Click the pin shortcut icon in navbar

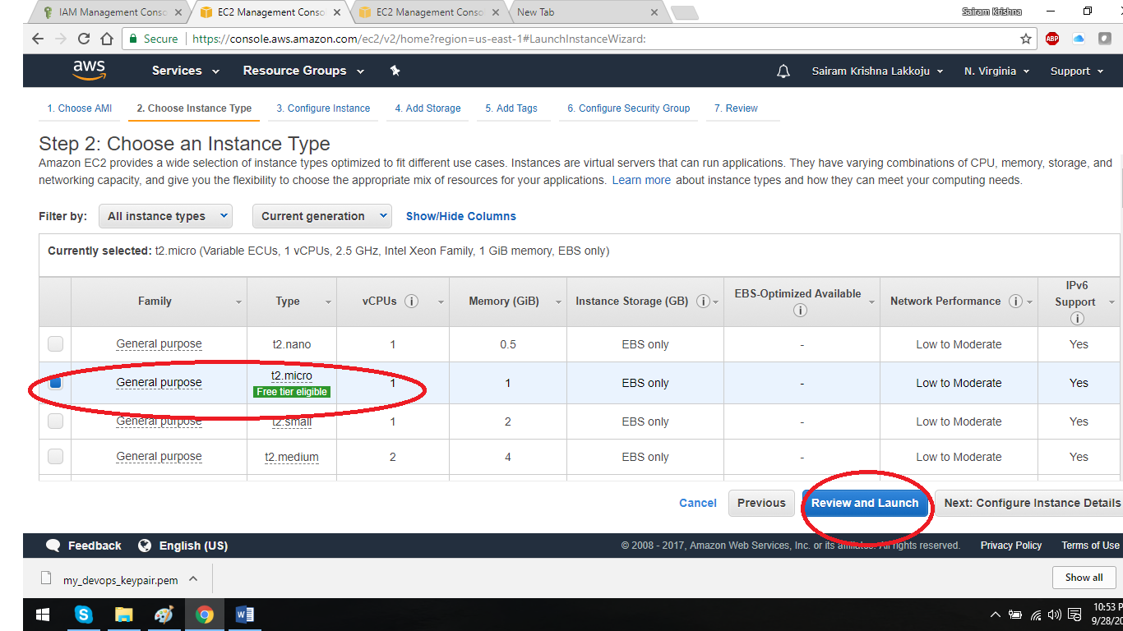point(395,71)
